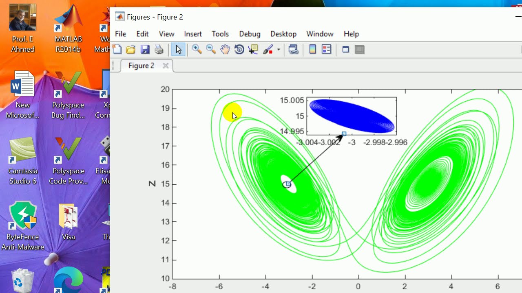This screenshot has width=522, height=293.
Task: Print the figure with the printer icon
Action: coord(159,50)
